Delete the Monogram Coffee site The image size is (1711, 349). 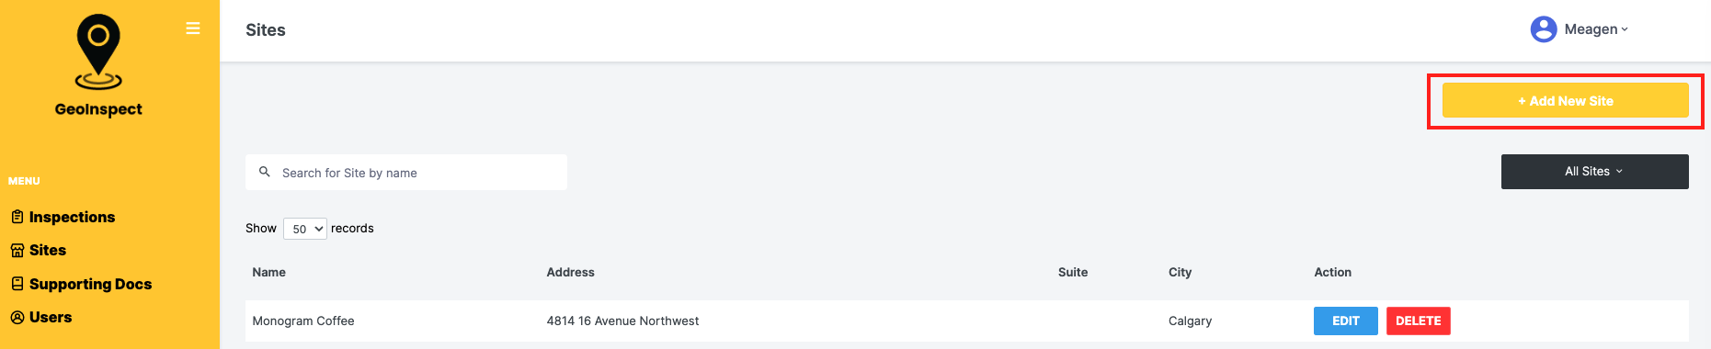[x=1418, y=321]
